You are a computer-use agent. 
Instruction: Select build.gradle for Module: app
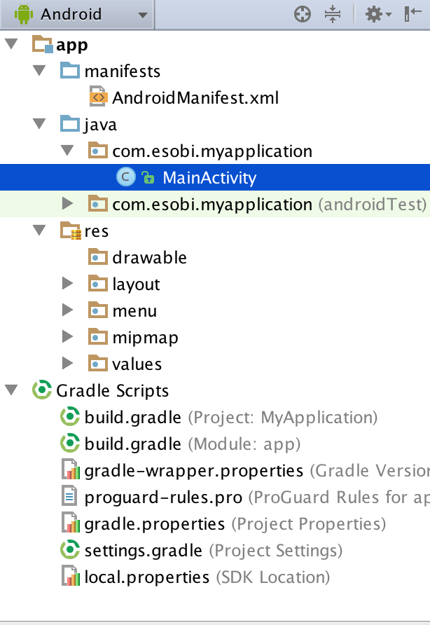(133, 444)
